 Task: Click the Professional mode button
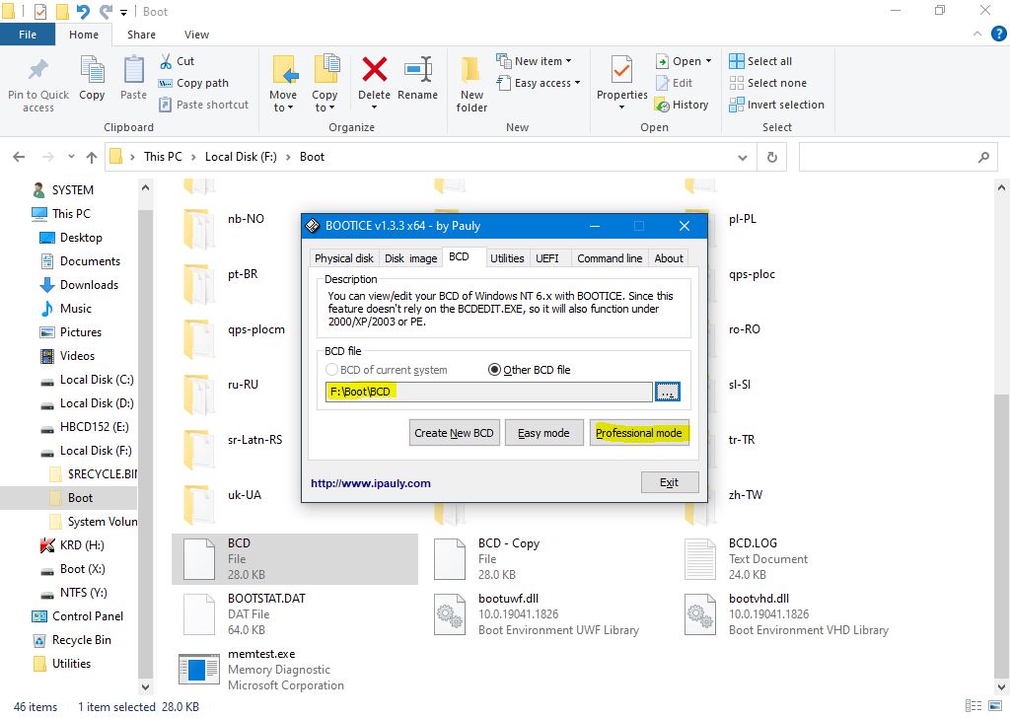click(x=639, y=433)
